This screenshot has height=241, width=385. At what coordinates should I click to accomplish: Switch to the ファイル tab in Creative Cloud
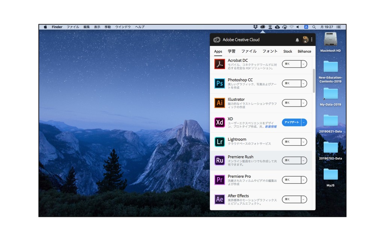click(x=249, y=51)
